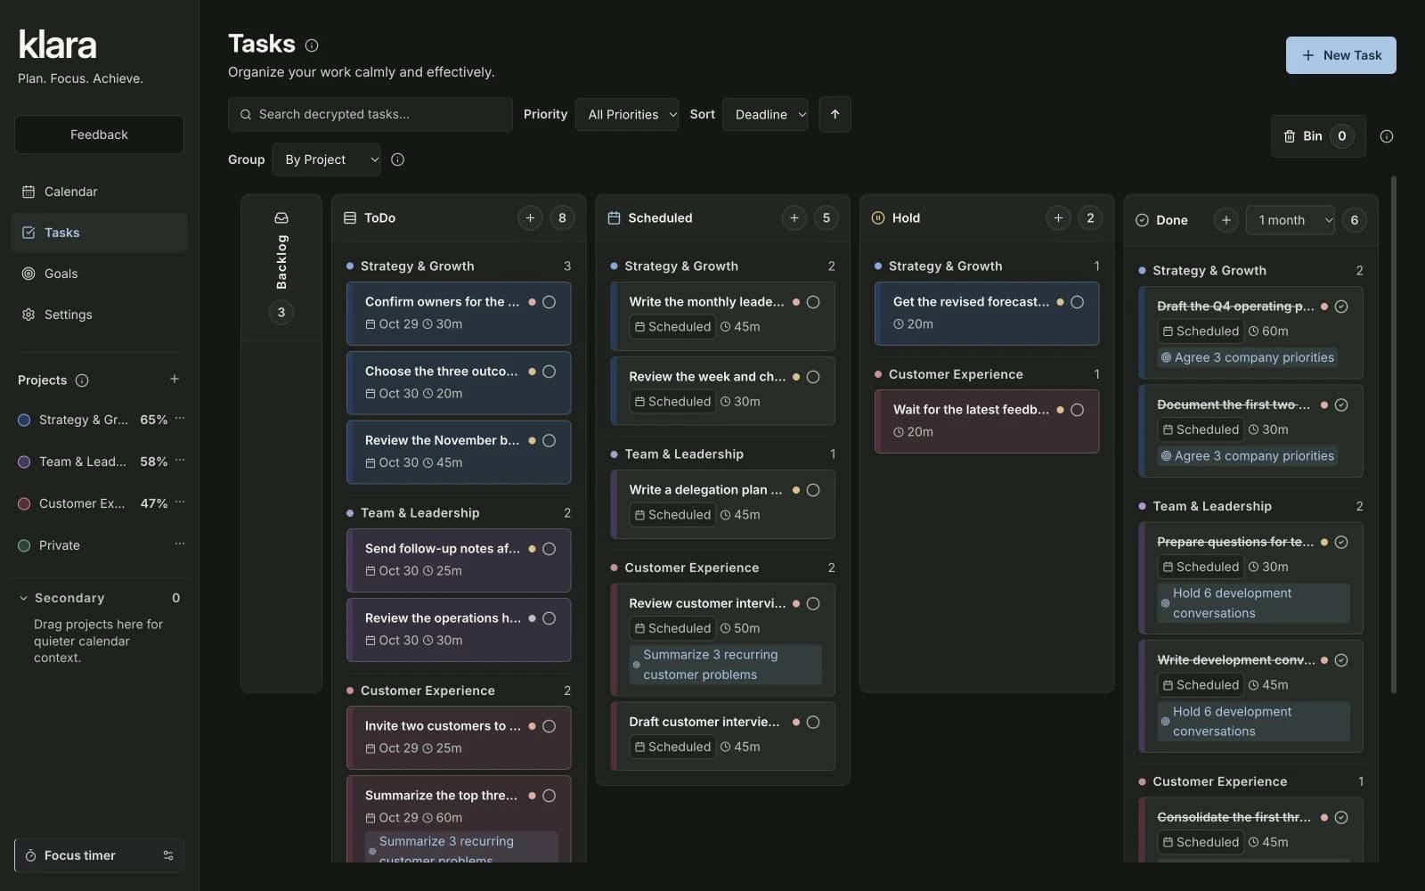1425x891 pixels.
Task: Open the Calendar page in the sidebar
Action: [x=99, y=192]
